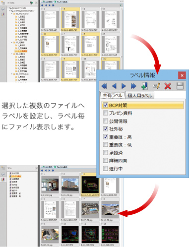Go to first page arrow in label-list window toolbar

point(42,170)
